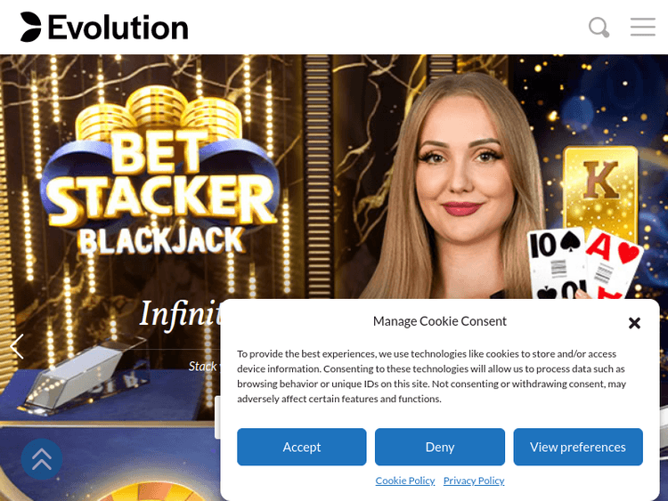Click the scroll-to-top double chevron button
This screenshot has height=501, width=668.
[x=42, y=459]
